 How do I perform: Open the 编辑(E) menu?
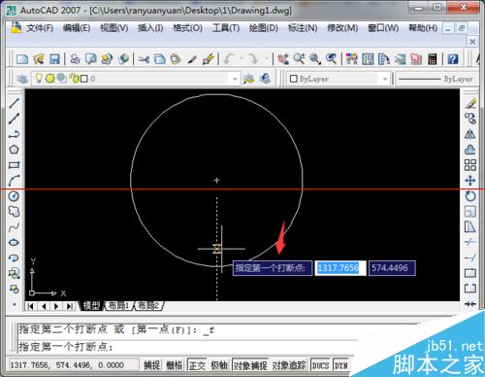point(77,28)
